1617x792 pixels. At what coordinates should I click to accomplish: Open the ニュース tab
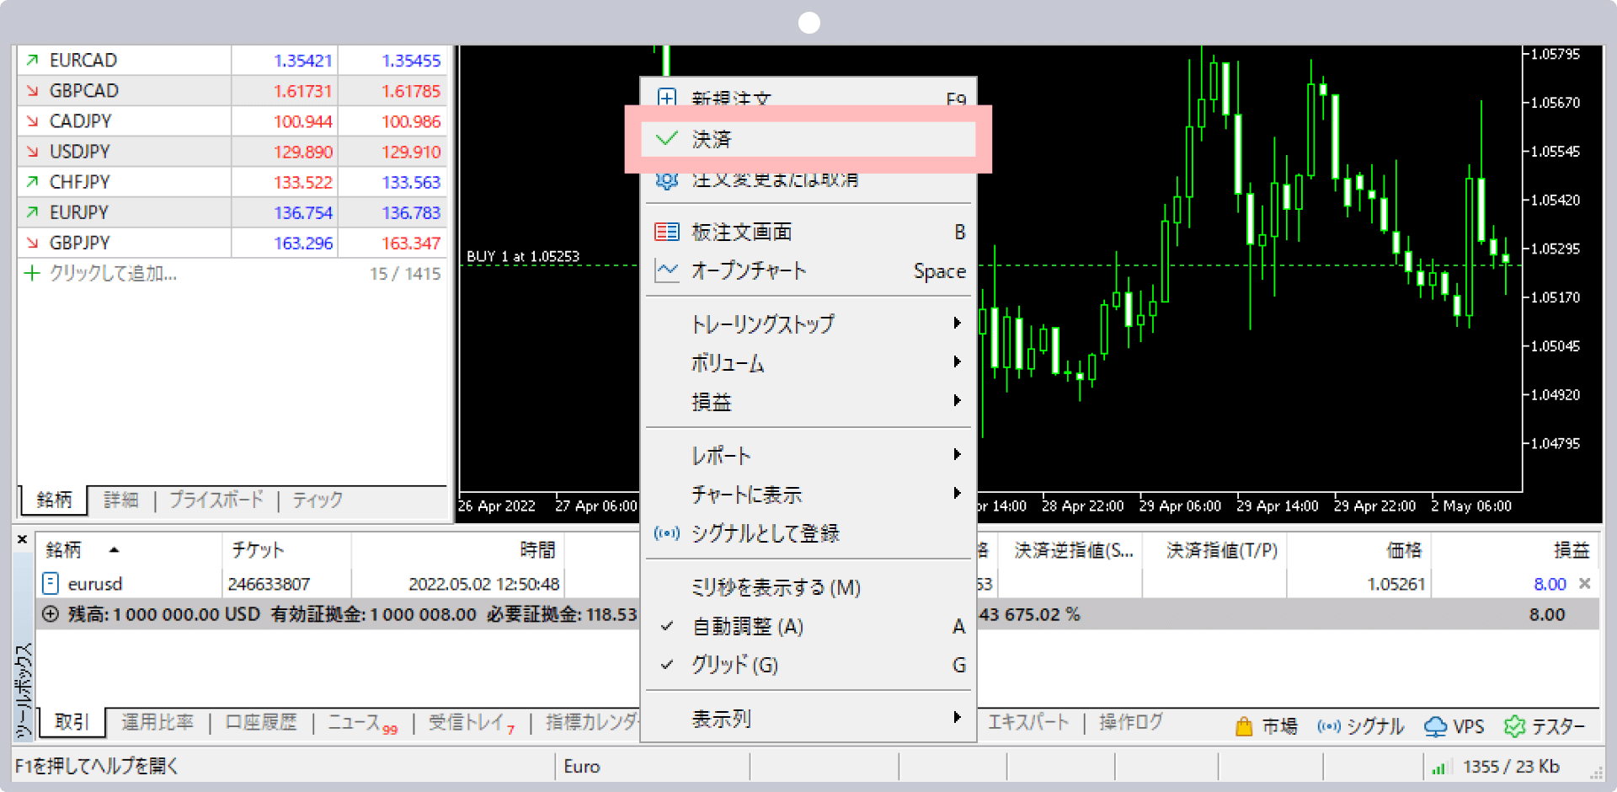tap(362, 723)
